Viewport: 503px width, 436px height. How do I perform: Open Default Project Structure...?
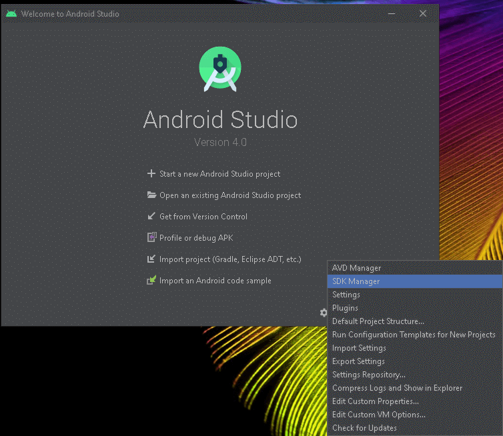415,321
